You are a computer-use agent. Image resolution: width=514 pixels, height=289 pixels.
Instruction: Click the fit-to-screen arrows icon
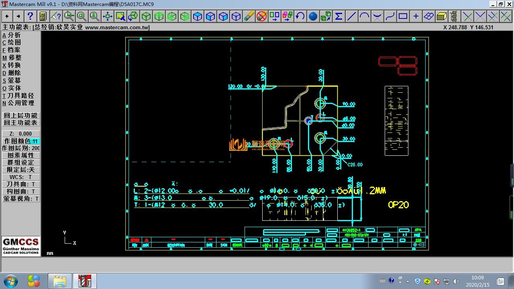coord(107,16)
